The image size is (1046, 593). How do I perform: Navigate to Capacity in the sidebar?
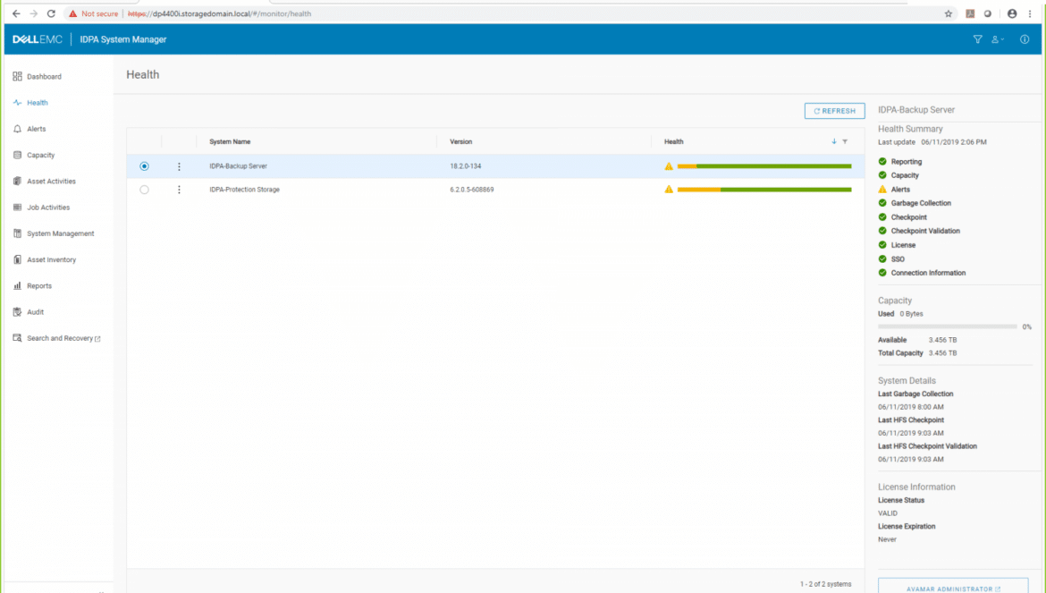coord(41,155)
